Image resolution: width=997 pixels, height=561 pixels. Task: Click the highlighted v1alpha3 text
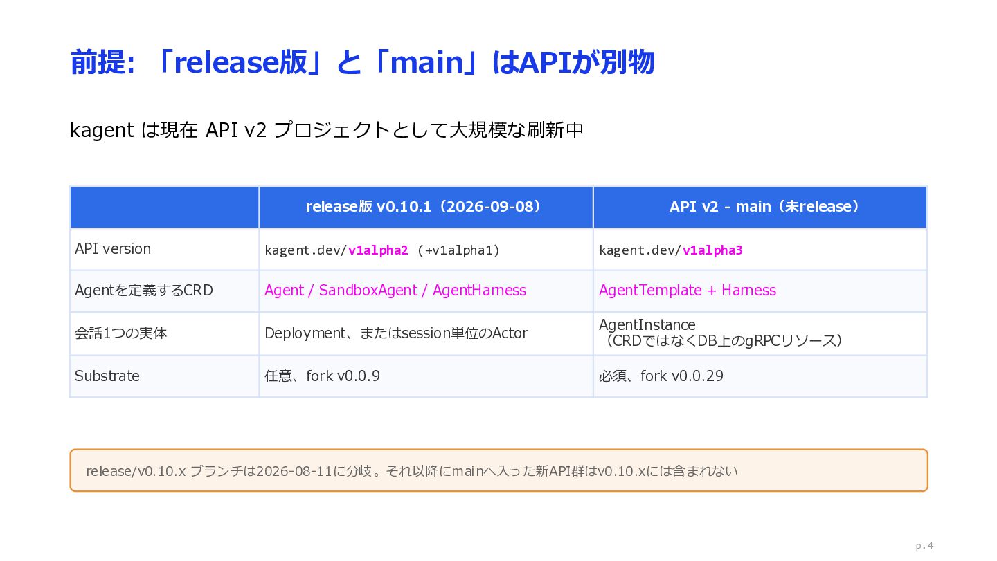coord(712,250)
